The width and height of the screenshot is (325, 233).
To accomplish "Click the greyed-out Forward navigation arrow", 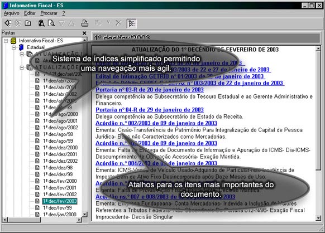I will click(18, 23).
